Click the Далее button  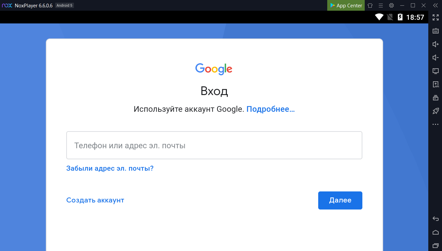click(340, 200)
